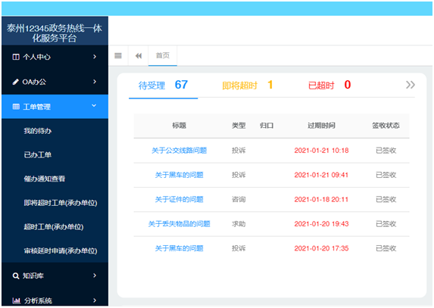
Task: Click the 工单管理 grid icon
Action: click(x=16, y=107)
